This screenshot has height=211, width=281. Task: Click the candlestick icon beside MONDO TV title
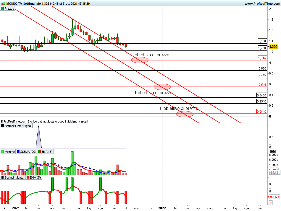[2, 4]
